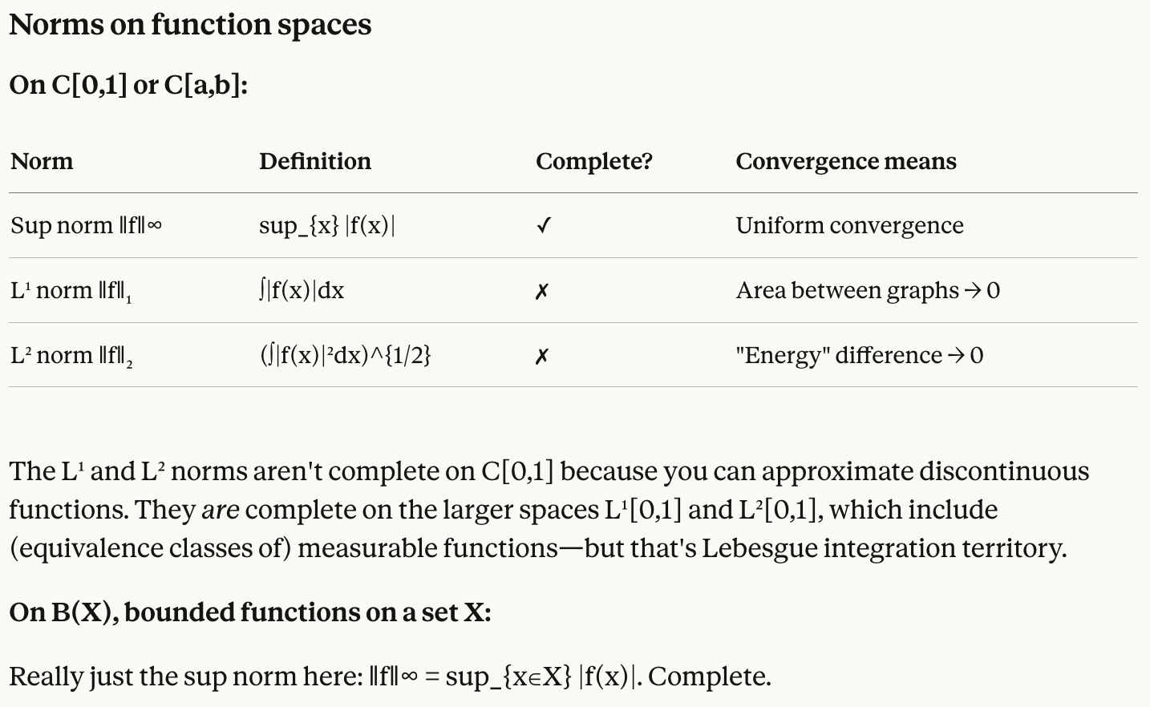Click the X mark in the L² norm row
This screenshot has width=1150, height=707.
click(542, 356)
